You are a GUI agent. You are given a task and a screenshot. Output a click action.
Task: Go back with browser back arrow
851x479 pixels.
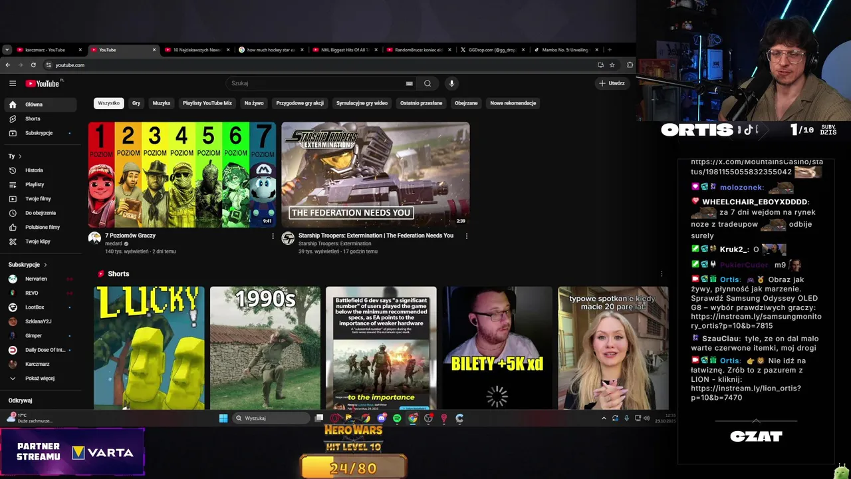click(7, 65)
